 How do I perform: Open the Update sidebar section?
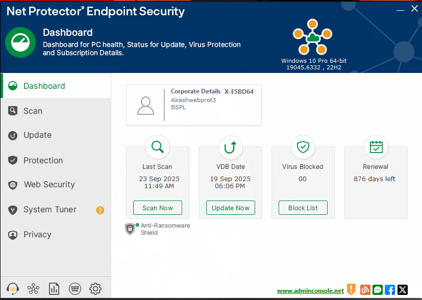tap(37, 135)
